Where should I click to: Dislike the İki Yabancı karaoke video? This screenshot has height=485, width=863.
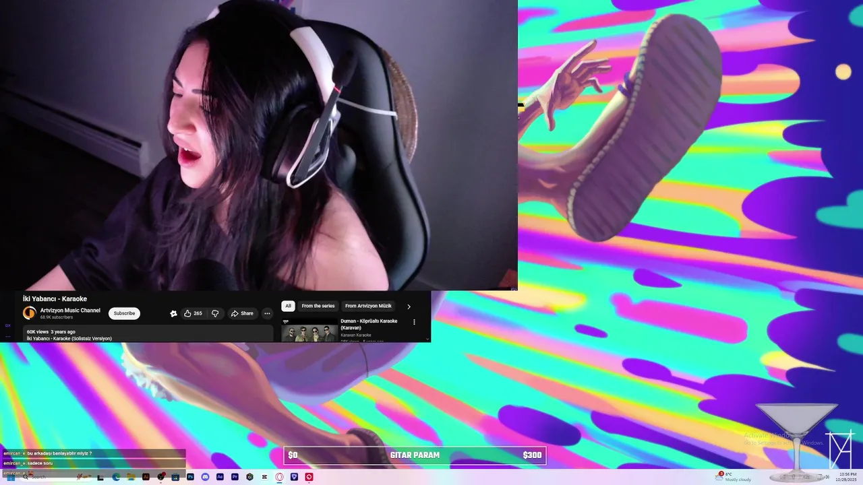click(215, 313)
